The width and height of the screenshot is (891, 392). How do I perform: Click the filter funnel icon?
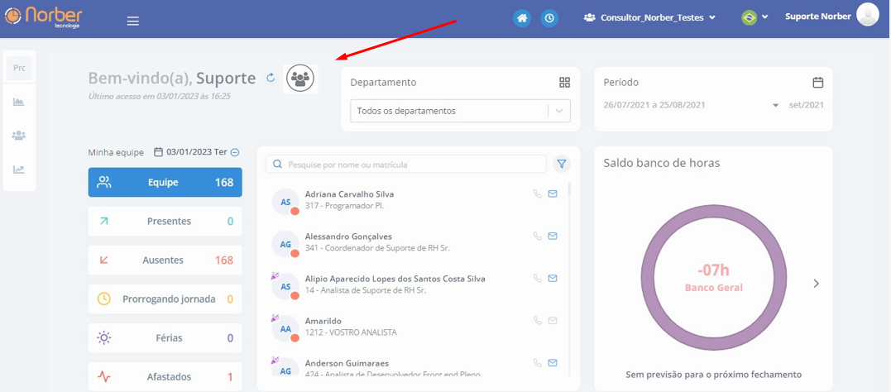[x=561, y=164]
